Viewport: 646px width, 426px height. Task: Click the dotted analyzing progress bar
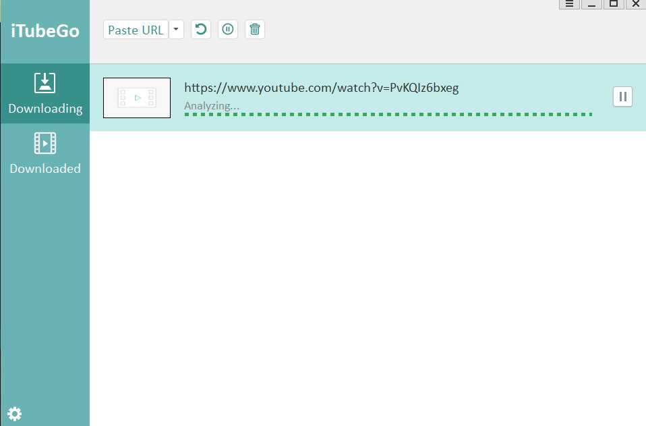[x=388, y=115]
